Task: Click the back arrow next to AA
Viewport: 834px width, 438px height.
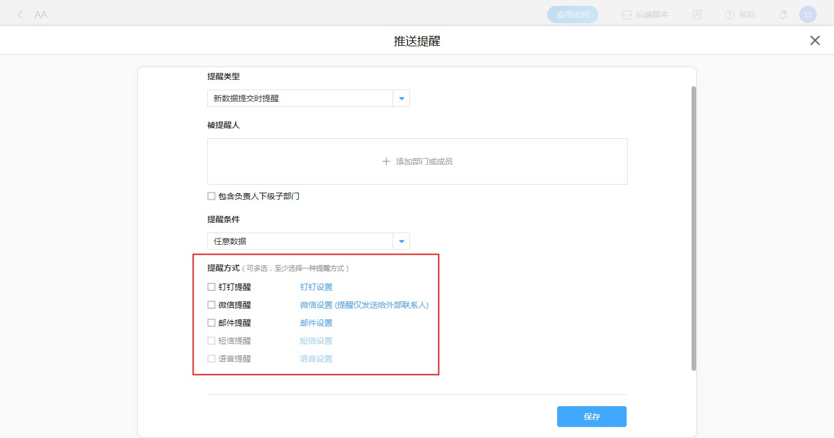Action: coord(20,14)
